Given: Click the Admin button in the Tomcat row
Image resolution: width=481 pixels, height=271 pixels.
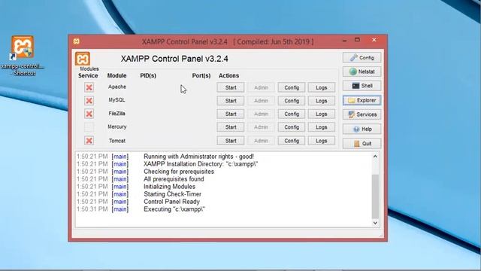Looking at the screenshot, I should tap(261, 141).
